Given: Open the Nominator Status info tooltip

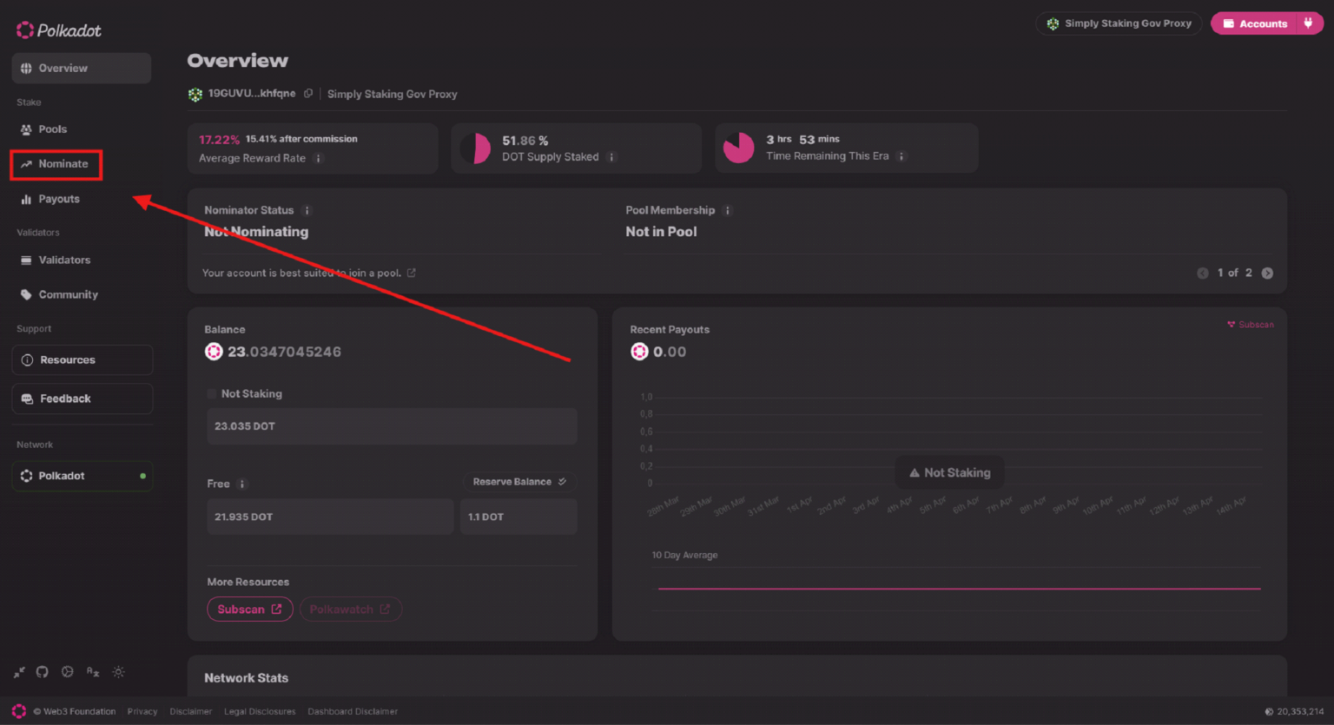Looking at the screenshot, I should pos(306,210).
